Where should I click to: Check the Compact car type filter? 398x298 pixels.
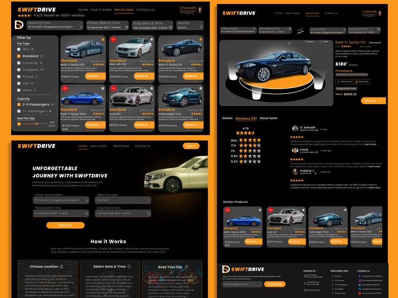(x=19, y=70)
